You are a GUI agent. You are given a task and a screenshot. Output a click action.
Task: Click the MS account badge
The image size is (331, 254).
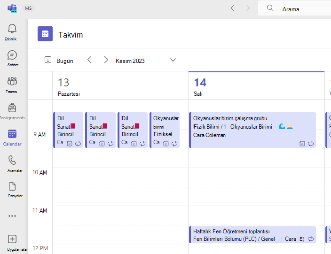(x=28, y=8)
